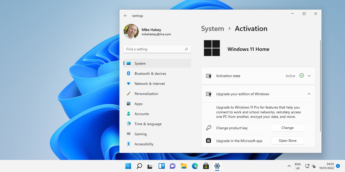Open Accounts settings
The width and height of the screenshot is (345, 172).
pyautogui.click(x=142, y=114)
